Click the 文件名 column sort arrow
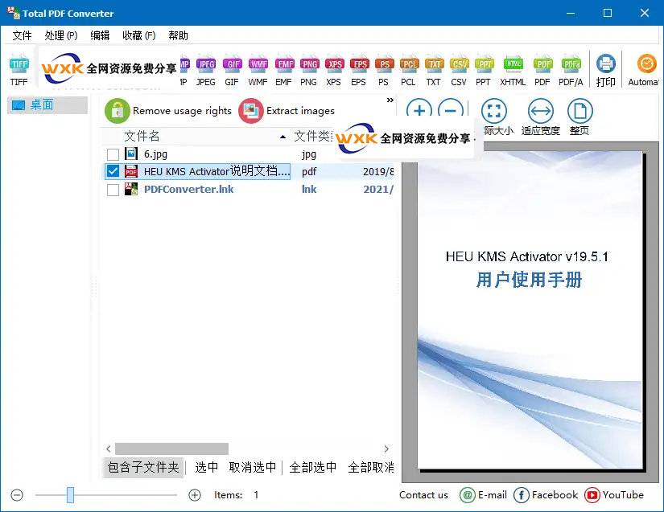Image resolution: width=664 pixels, height=512 pixels. pyautogui.click(x=283, y=137)
